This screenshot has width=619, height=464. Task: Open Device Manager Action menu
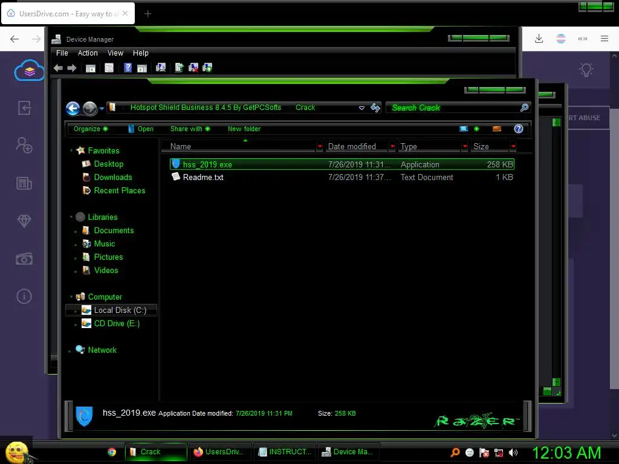88,53
